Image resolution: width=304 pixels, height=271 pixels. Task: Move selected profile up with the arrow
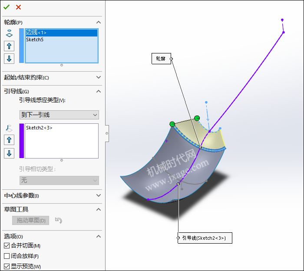point(9,46)
